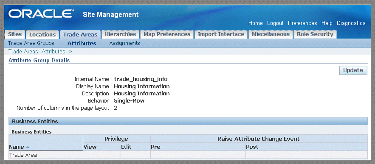Open the Help link
This screenshot has height=164, width=375.
tap(327, 23)
